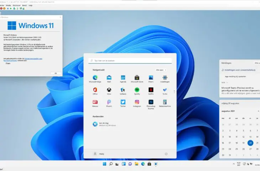This screenshot has width=260, height=171.
Task: Click network and volume tray icons
Action: [248, 164]
